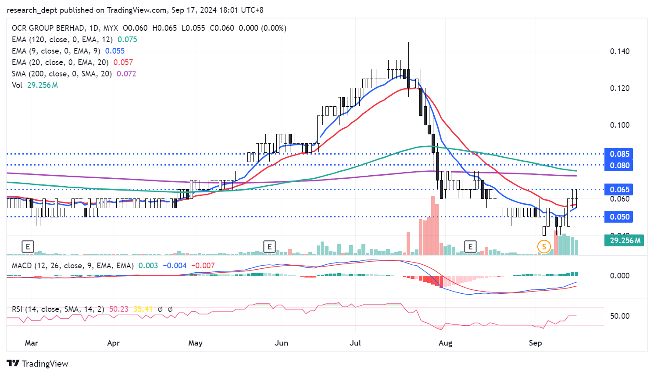Image resolution: width=654 pixels, height=375 pixels.
Task: Click the TradingView logo icon
Action: coord(13,363)
